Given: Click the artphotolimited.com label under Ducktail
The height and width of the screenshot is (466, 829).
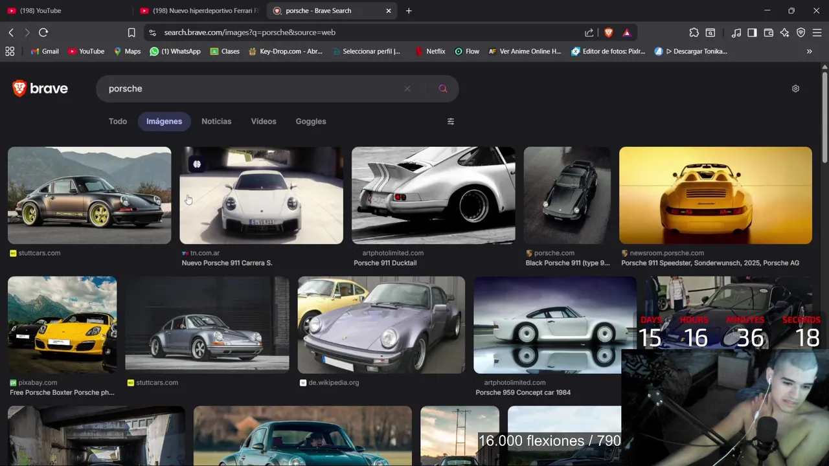Looking at the screenshot, I should point(392,253).
